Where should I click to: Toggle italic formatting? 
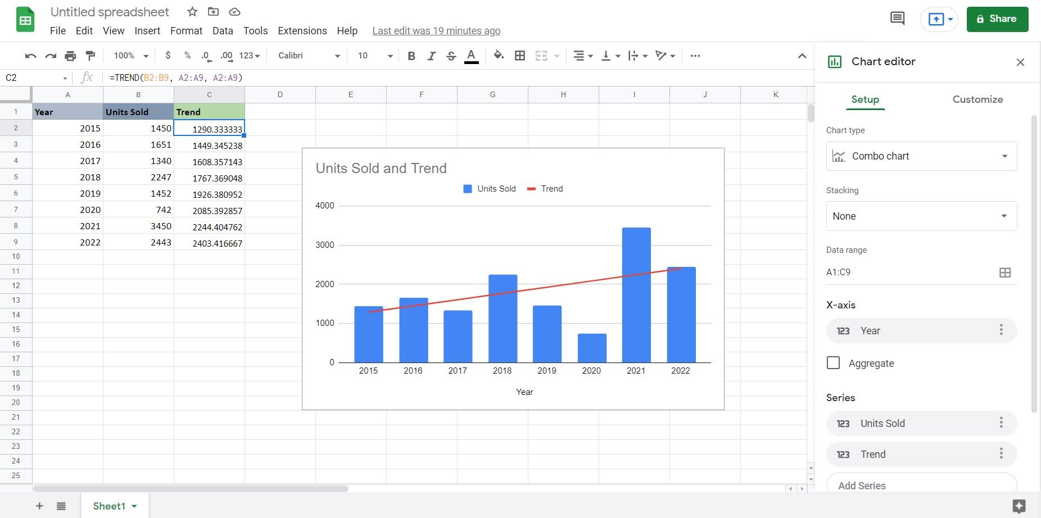(431, 56)
